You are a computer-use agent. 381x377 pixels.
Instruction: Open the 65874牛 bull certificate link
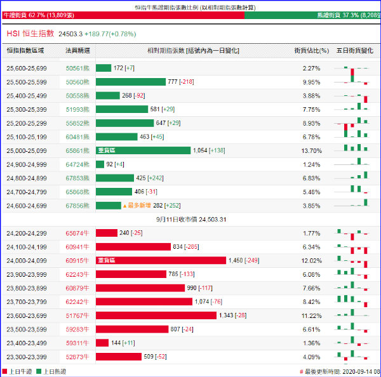click(77, 233)
